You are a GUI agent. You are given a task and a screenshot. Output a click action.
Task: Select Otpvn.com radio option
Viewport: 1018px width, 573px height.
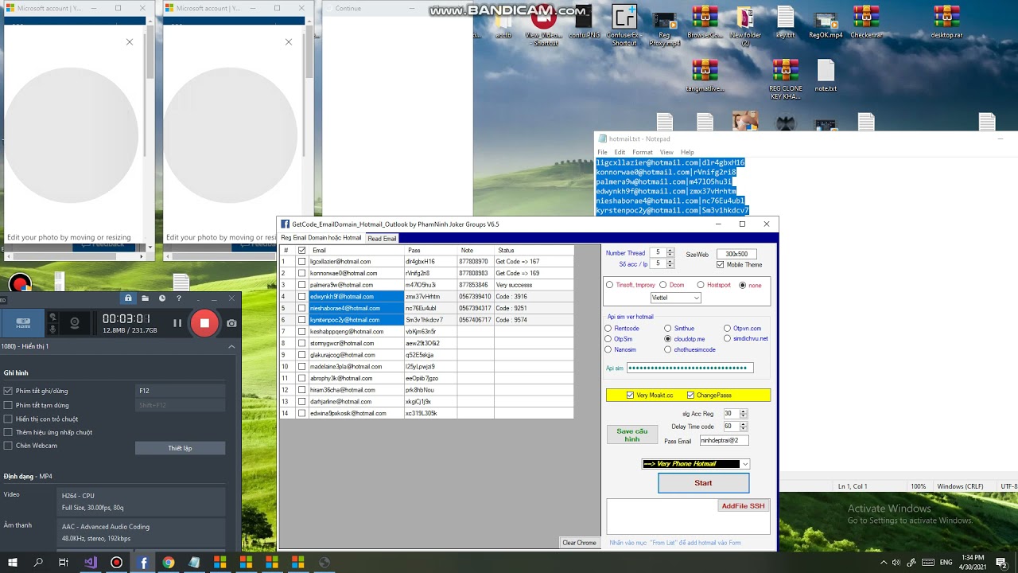(727, 328)
